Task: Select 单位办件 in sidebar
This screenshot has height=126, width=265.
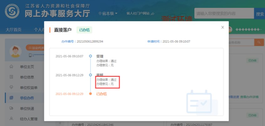Action: click(x=27, y=98)
